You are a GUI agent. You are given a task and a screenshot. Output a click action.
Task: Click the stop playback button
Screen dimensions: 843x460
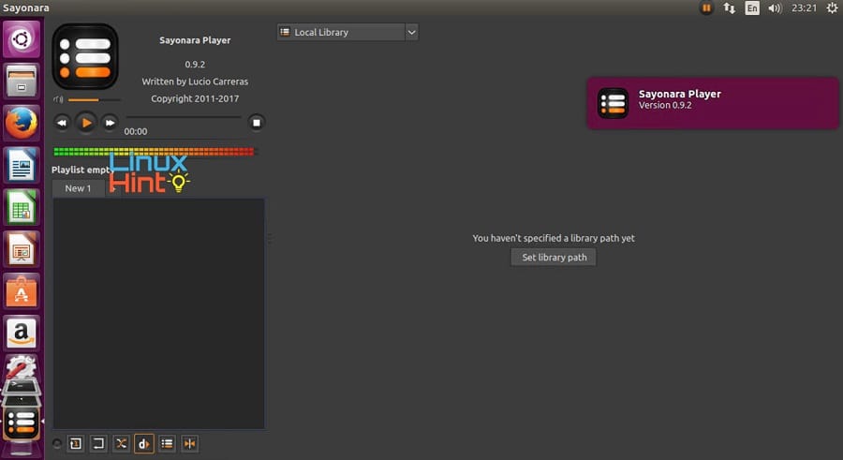(257, 122)
